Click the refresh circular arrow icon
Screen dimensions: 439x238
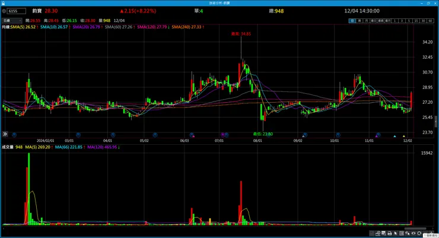point(419,233)
